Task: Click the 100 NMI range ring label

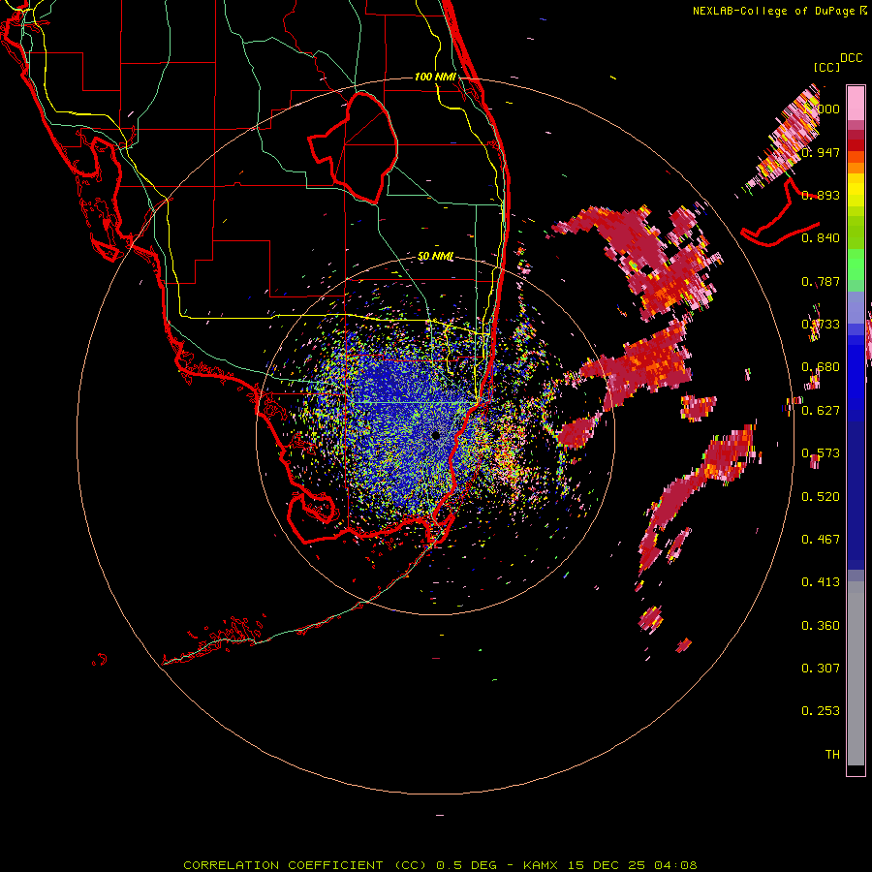Action: (x=435, y=77)
